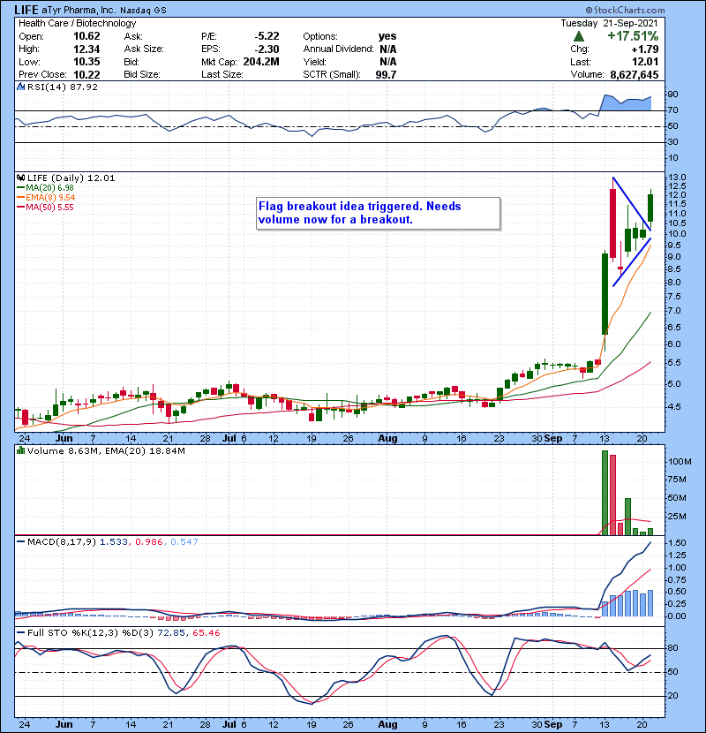Click the tallest green volume bar
The height and width of the screenshot is (733, 706).
605,493
